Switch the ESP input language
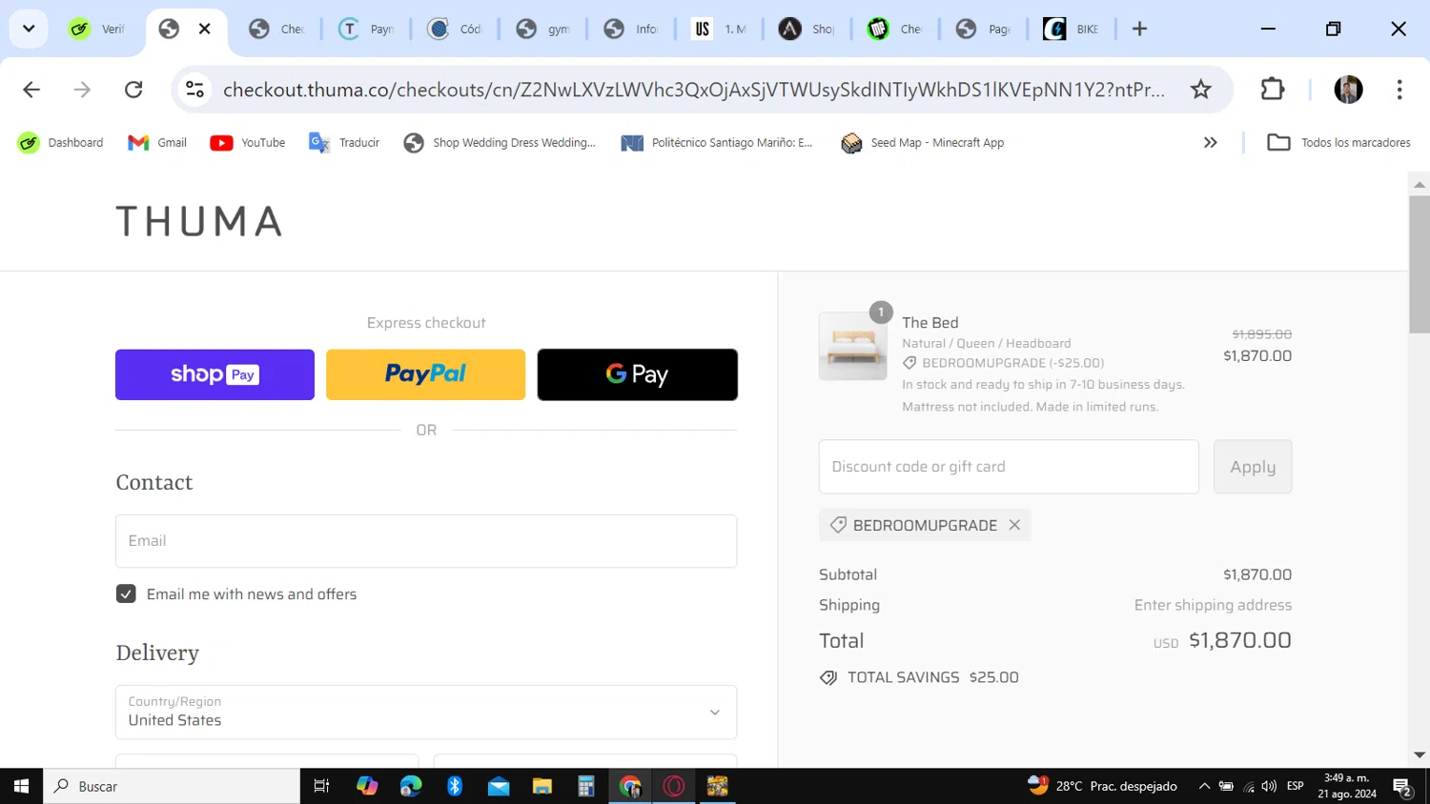The image size is (1430, 804). [1295, 786]
